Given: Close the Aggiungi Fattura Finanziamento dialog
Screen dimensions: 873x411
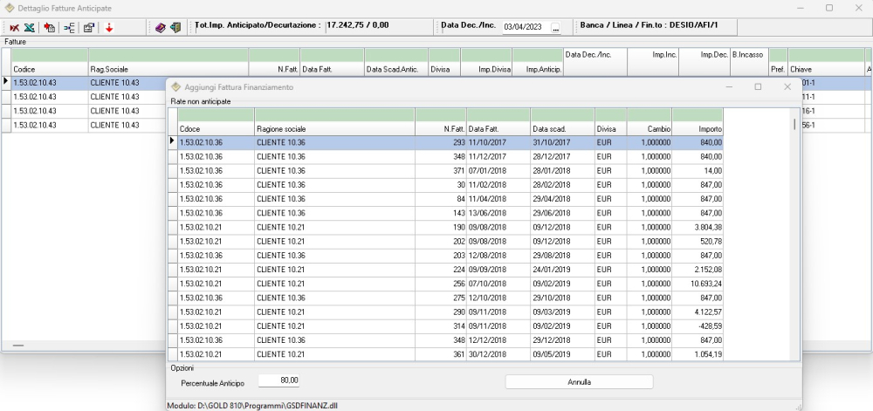Looking at the screenshot, I should click(x=787, y=87).
